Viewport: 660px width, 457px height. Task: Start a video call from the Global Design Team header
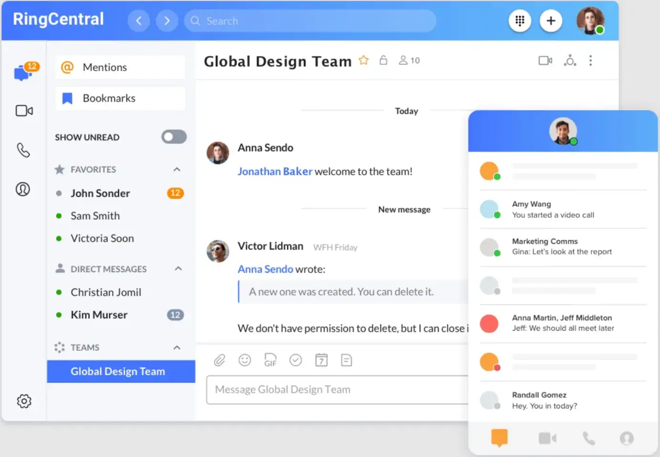tap(545, 61)
